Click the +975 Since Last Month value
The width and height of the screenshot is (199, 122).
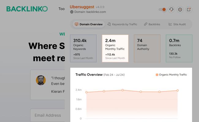(x=77, y=55)
